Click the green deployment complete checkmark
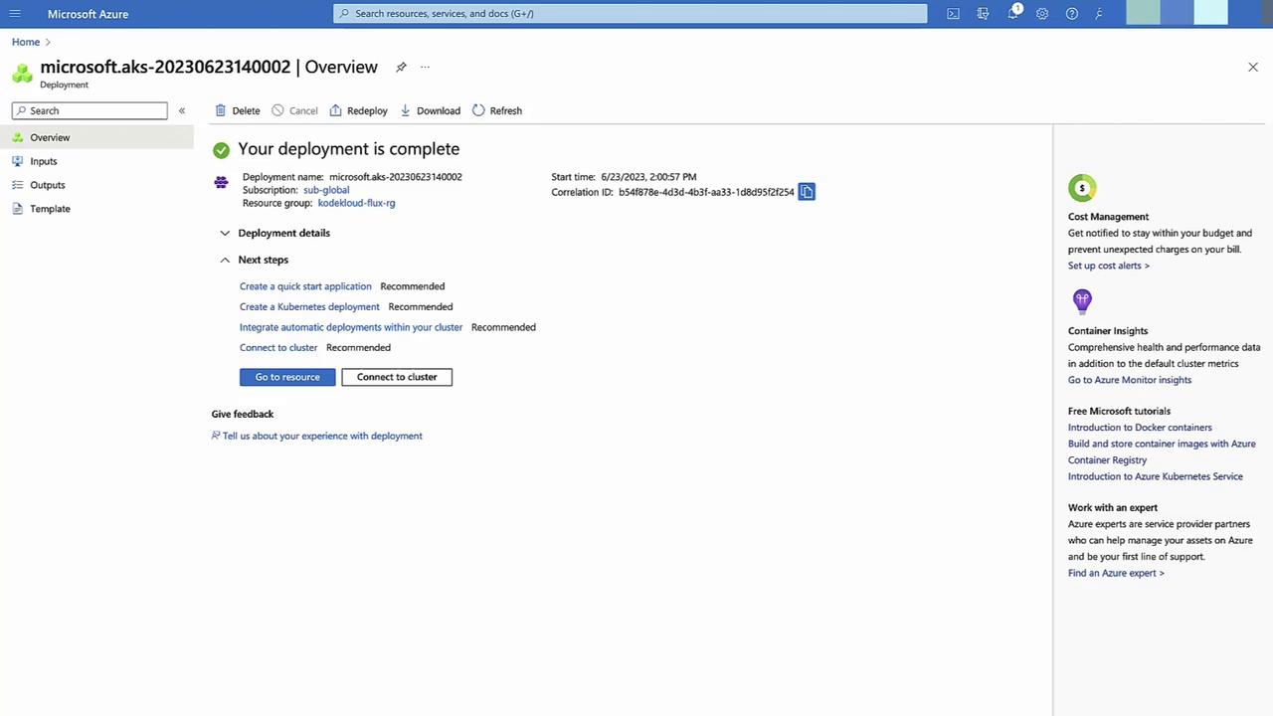 tap(221, 149)
